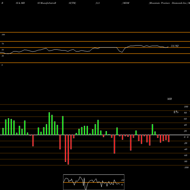Click the 'Mountain Province Diamonds Inc.' title

[x=168, y=3]
